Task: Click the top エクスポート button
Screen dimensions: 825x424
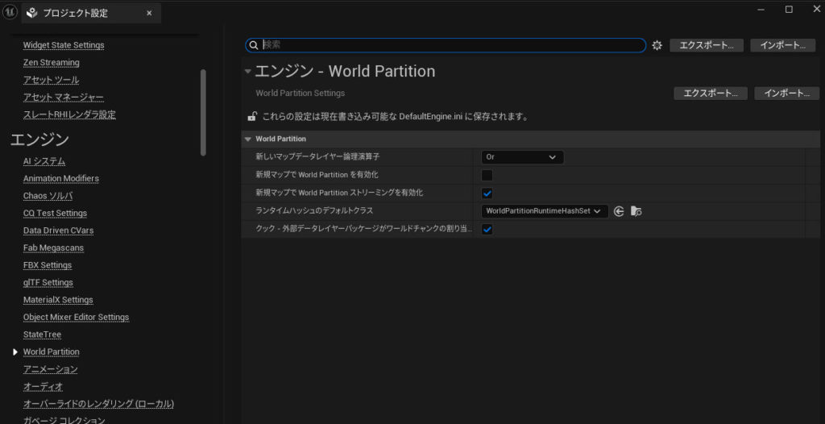Action: pos(706,45)
